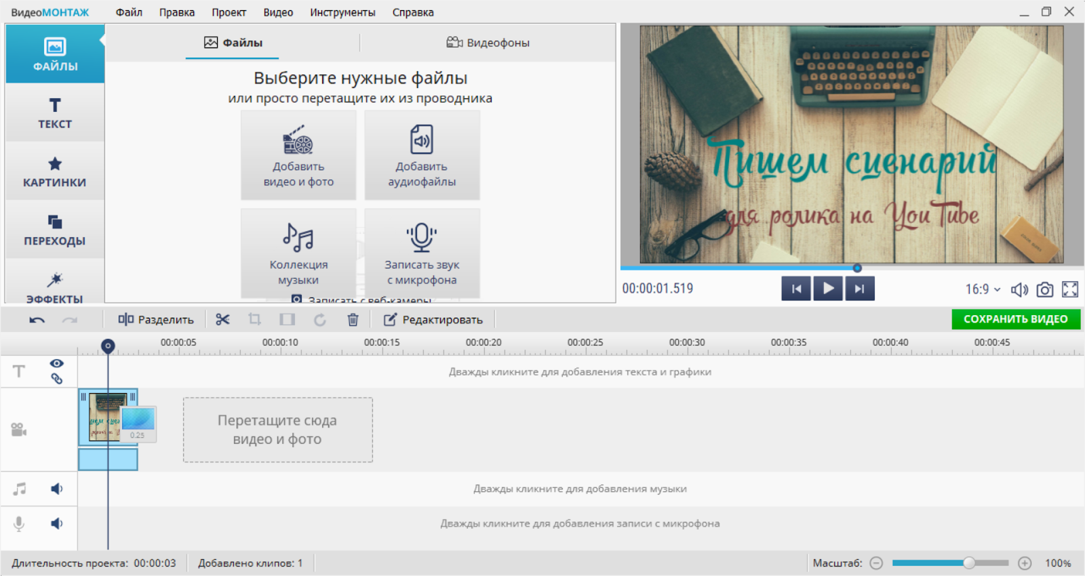Viewport: 1085px width, 576px height.
Task: Toggle text track visibility eye icon
Action: pyautogui.click(x=56, y=364)
